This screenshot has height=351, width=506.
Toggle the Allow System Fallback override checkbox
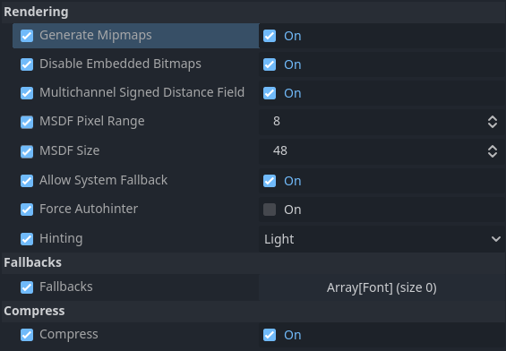click(27, 181)
